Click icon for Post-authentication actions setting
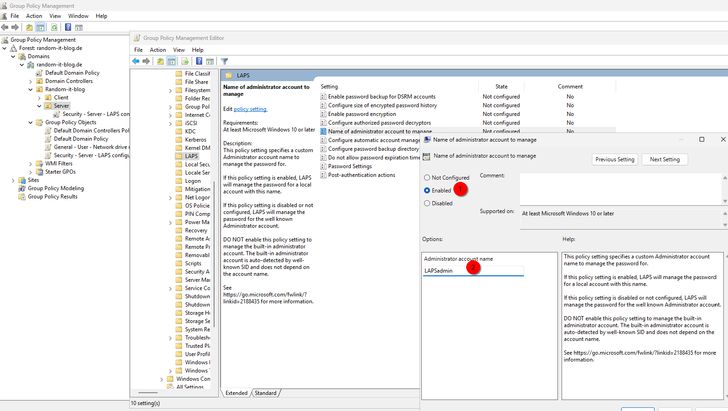The image size is (728, 411). (324, 175)
